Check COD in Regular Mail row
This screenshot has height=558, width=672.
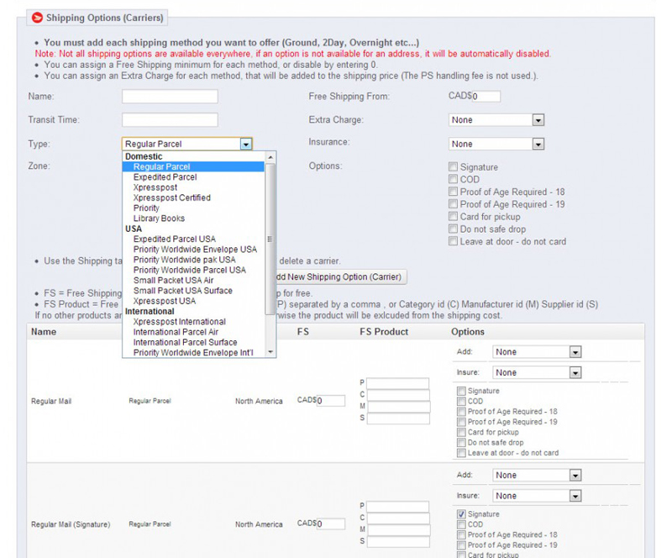click(x=461, y=402)
